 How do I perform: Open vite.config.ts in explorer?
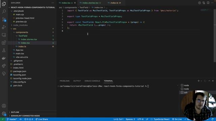[x=32, y=82]
